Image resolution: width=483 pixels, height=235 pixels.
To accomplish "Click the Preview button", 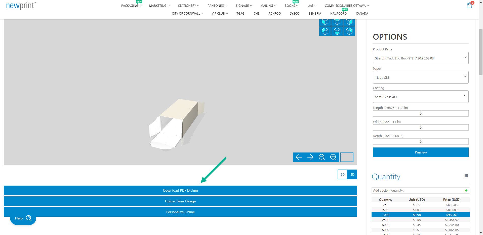I will coord(420,152).
